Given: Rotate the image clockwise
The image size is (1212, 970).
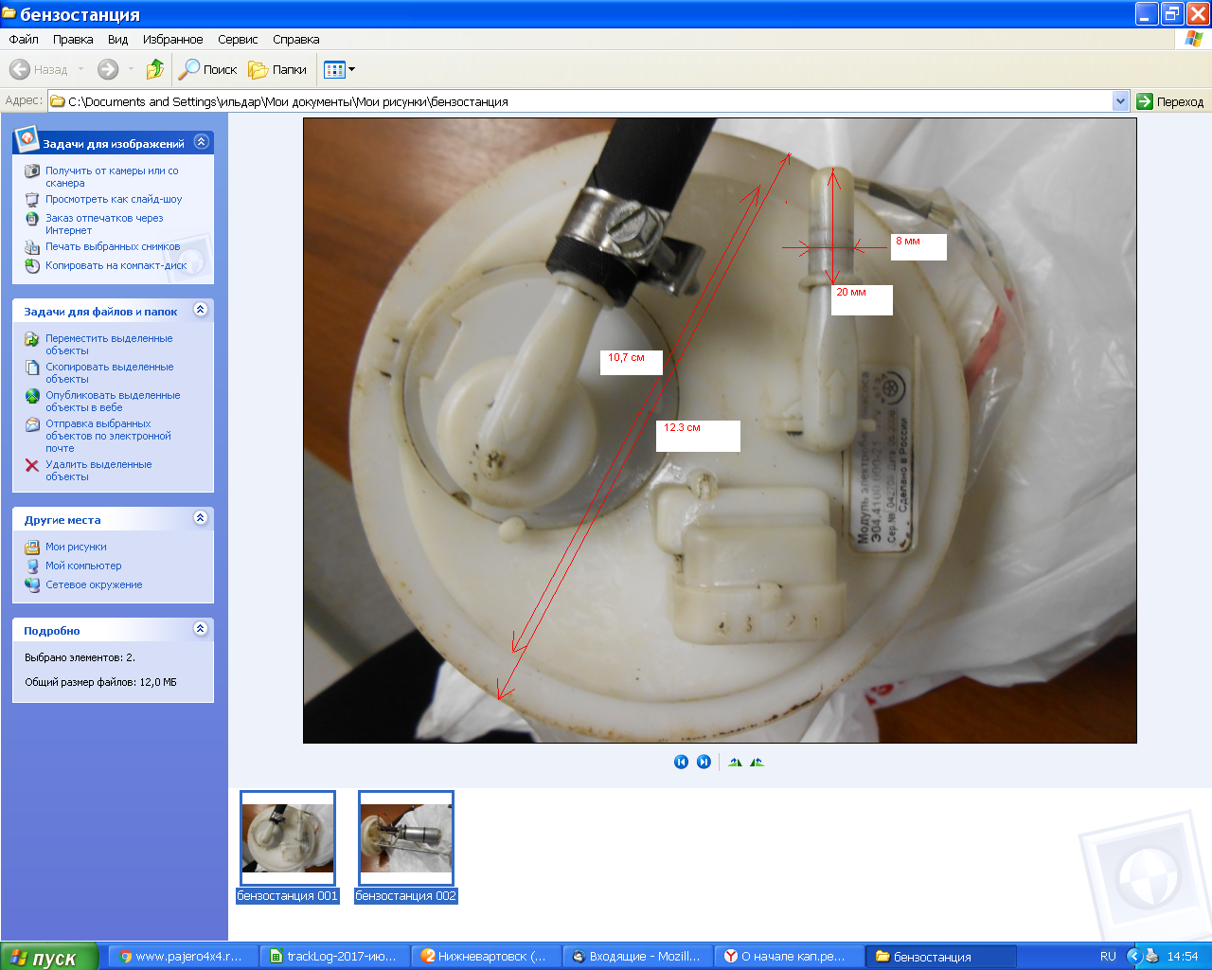Looking at the screenshot, I should pyautogui.click(x=735, y=762).
